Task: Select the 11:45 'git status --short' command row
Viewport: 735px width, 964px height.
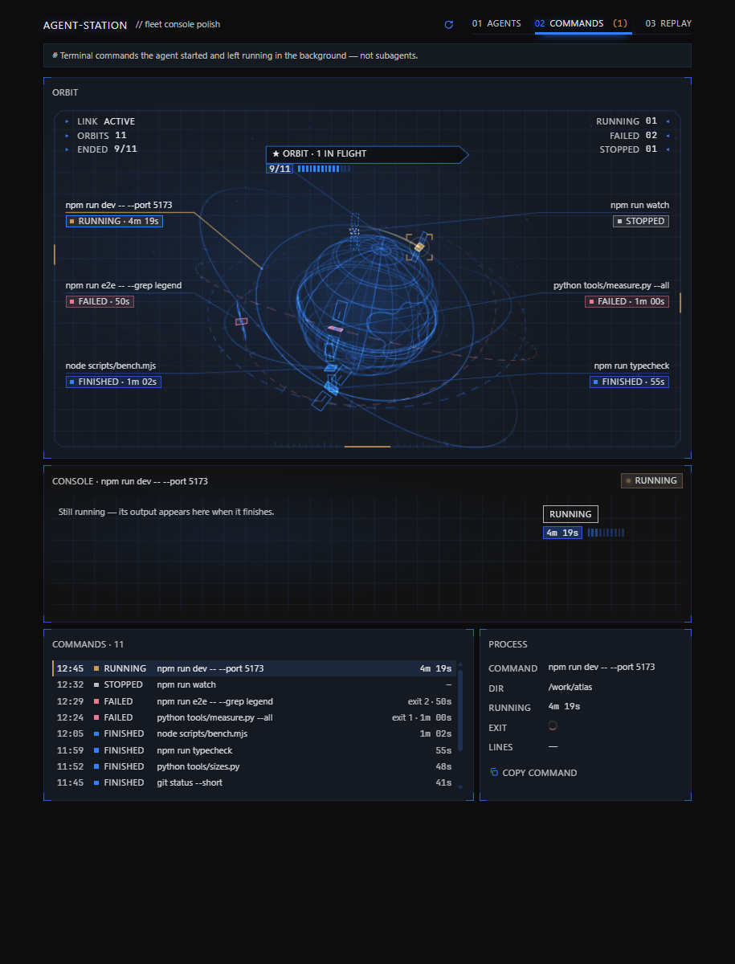Action: [255, 782]
